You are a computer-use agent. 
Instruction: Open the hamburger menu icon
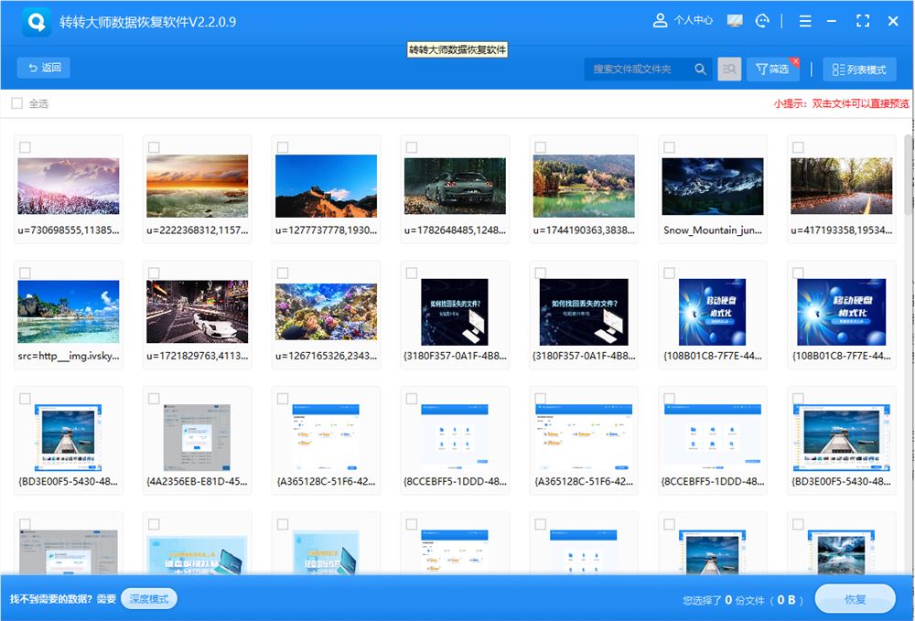[804, 21]
